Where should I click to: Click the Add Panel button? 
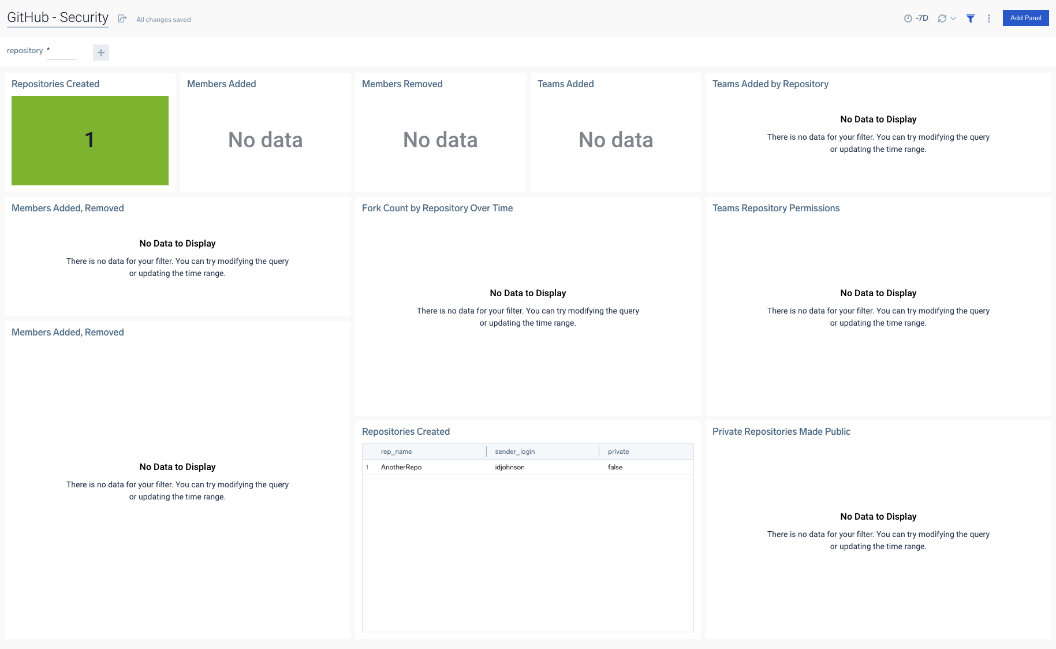click(1025, 18)
